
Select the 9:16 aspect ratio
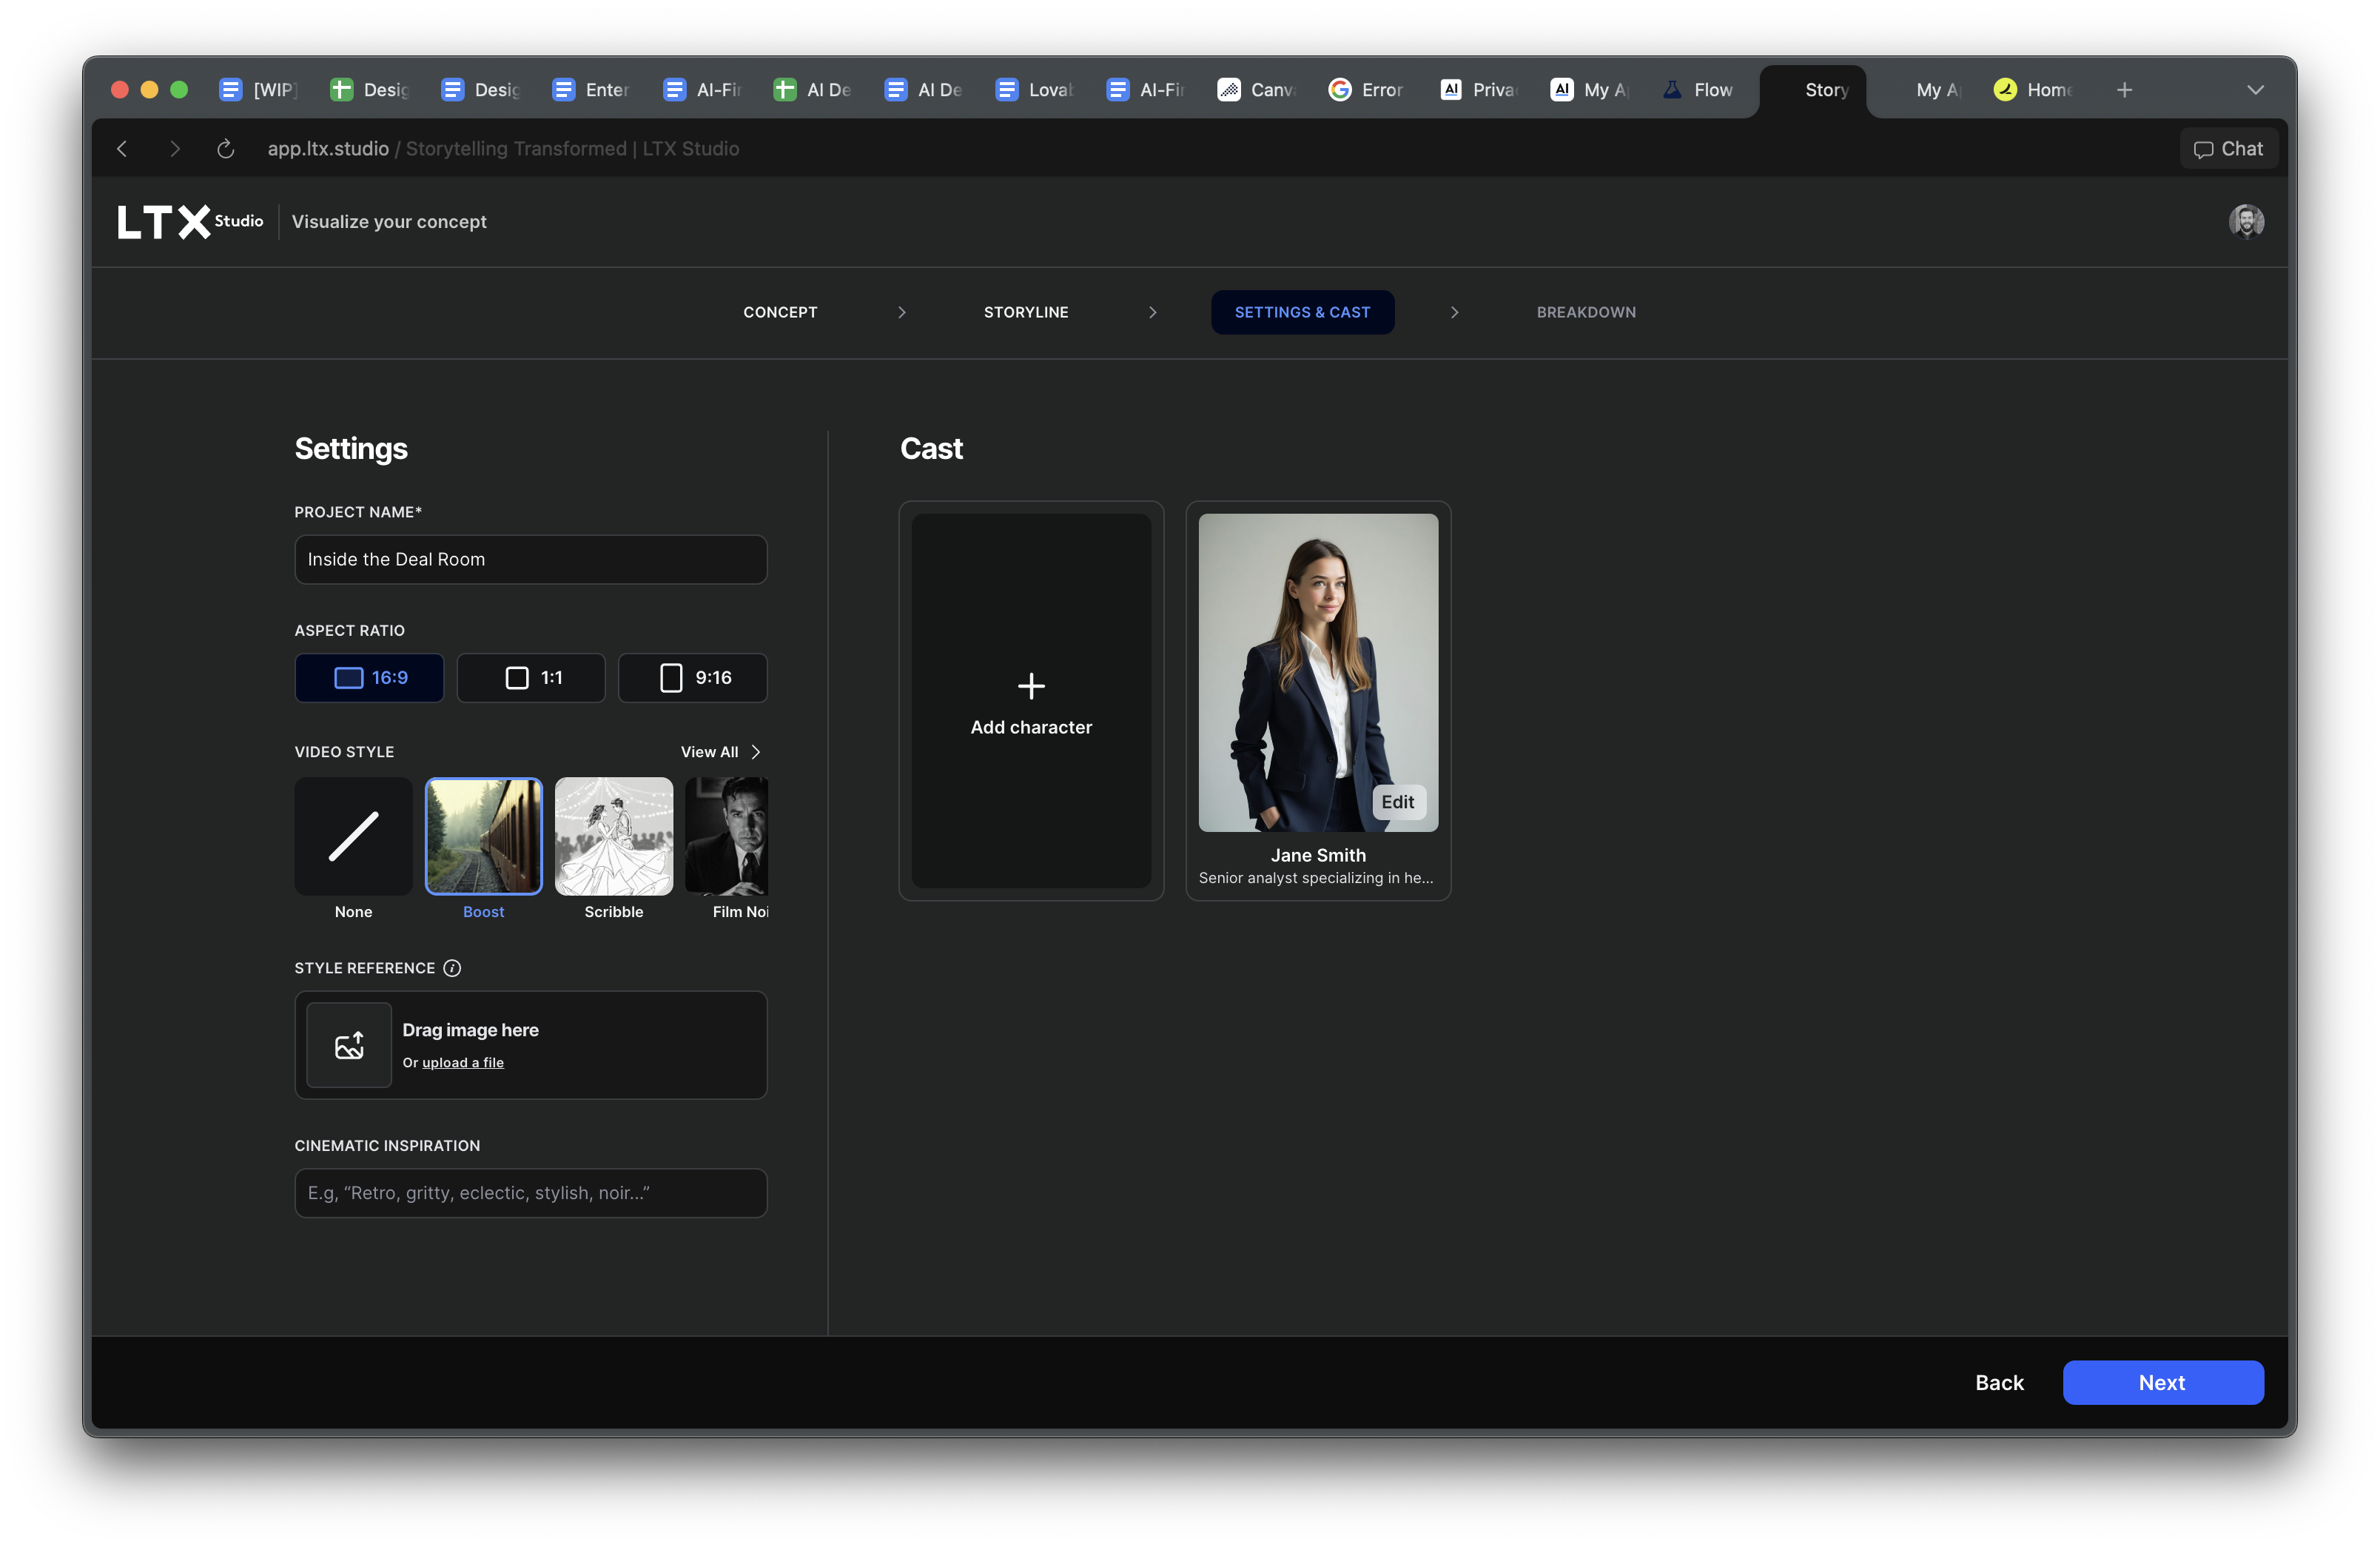point(693,678)
